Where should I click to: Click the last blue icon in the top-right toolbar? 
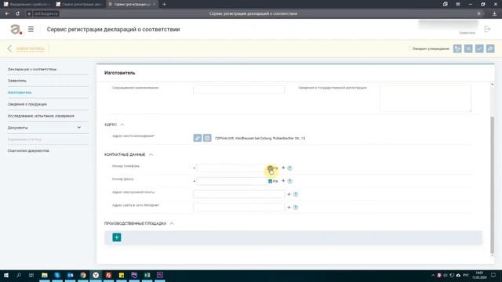(490, 49)
